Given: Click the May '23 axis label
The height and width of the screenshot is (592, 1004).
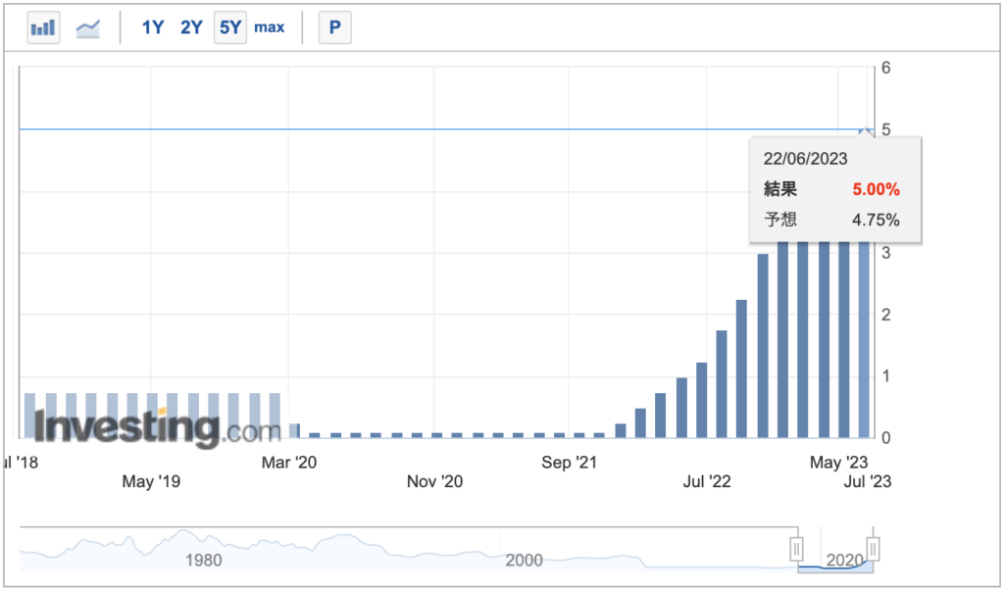Looking at the screenshot, I should pyautogui.click(x=839, y=462).
